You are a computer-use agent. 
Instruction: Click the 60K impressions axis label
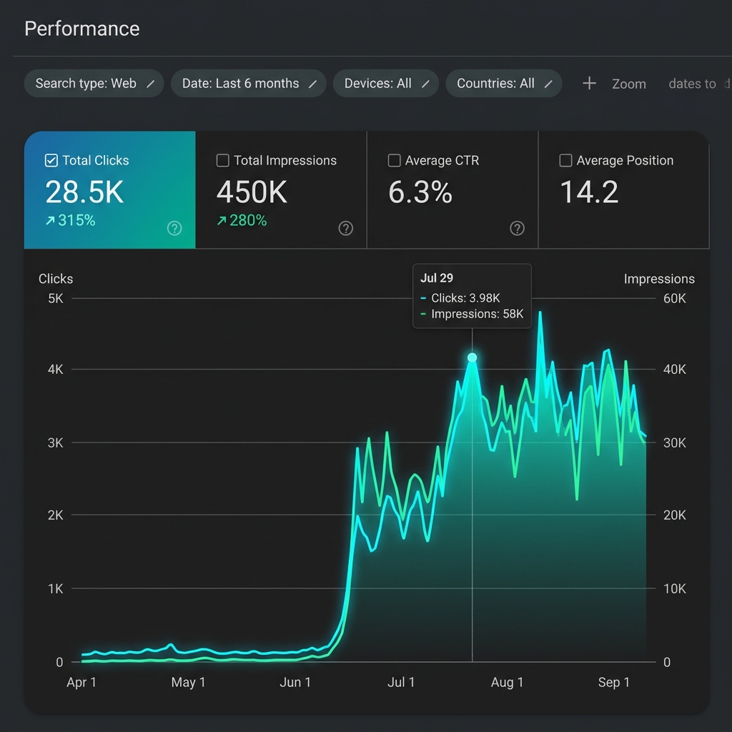[675, 298]
